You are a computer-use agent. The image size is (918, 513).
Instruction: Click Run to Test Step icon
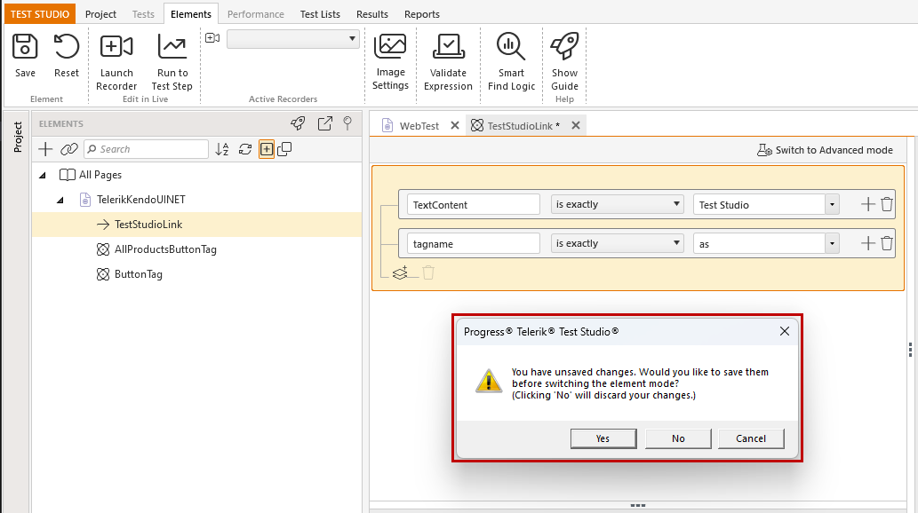(172, 46)
